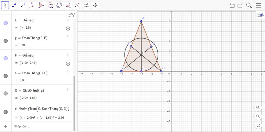Screen dimensions: 265x132
Task: Select the Point tool
Action: 14,5
